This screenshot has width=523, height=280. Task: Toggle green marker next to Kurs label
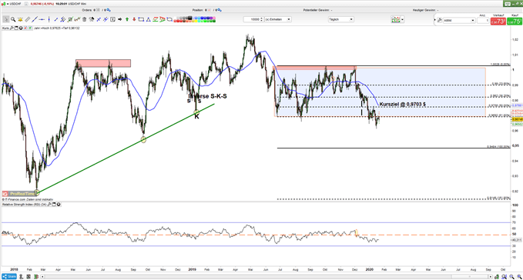[30, 28]
